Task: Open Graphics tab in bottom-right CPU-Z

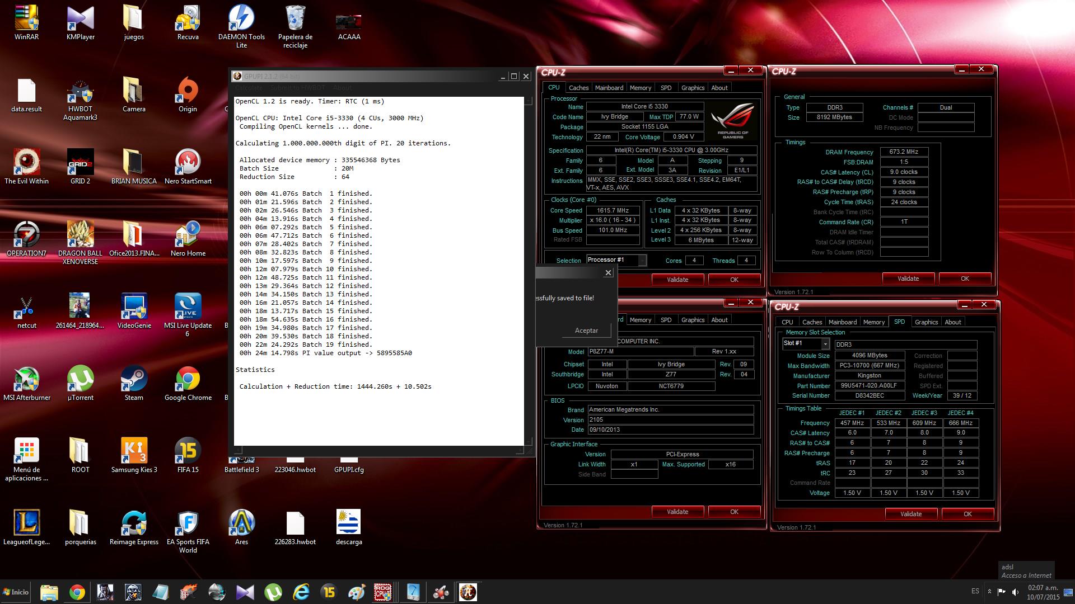Action: [926, 322]
